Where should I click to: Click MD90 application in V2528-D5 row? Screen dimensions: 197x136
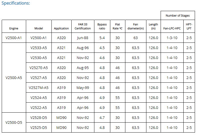click(61, 117)
